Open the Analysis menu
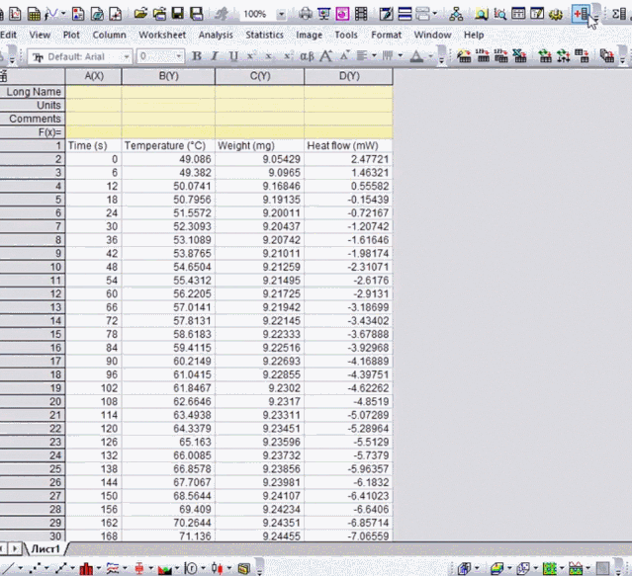The width and height of the screenshot is (632, 576). tap(216, 35)
